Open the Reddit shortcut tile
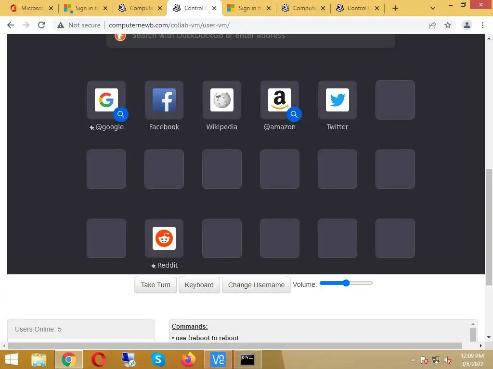The width and height of the screenshot is (493, 369). coord(164,238)
